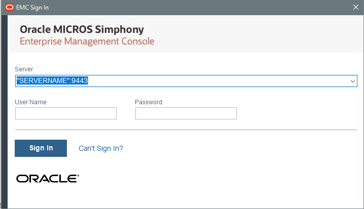
Task: Close the EMC Sign In window
Action: tap(355, 8)
